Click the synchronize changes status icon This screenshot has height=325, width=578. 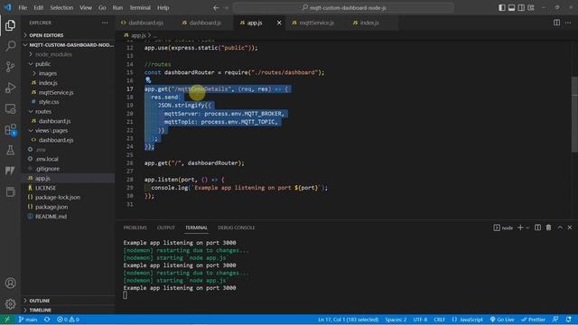pyautogui.click(x=47, y=320)
